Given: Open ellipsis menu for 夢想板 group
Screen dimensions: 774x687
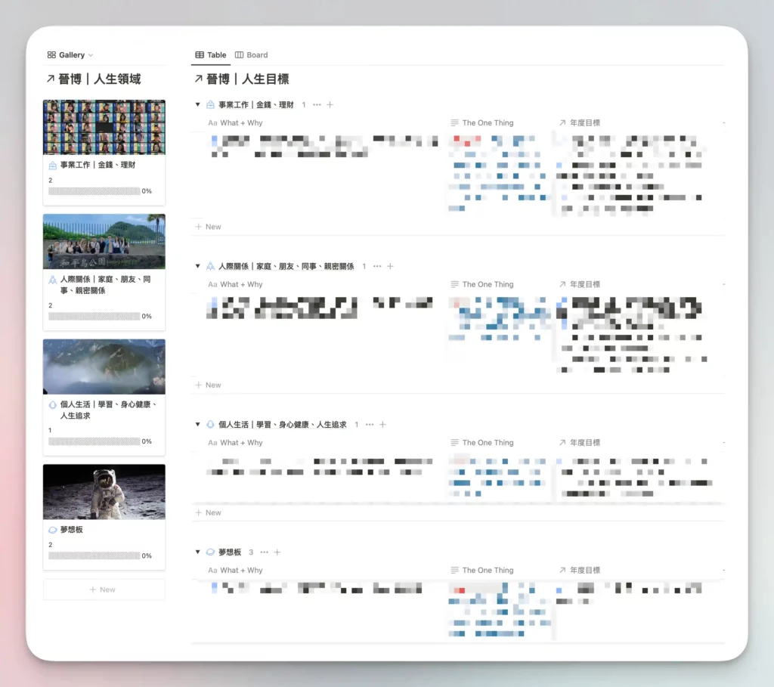Looking at the screenshot, I should point(264,552).
